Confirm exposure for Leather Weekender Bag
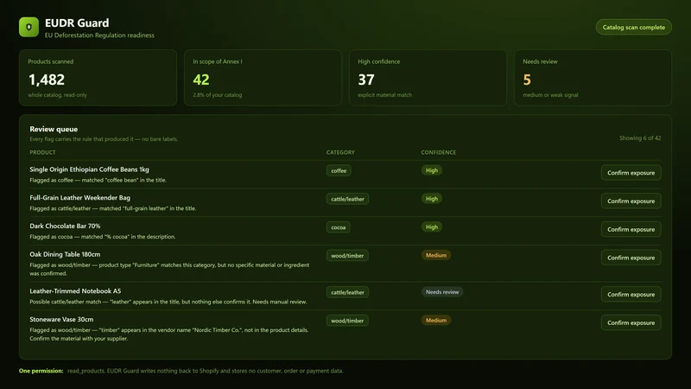This screenshot has height=389, width=691. click(x=631, y=201)
